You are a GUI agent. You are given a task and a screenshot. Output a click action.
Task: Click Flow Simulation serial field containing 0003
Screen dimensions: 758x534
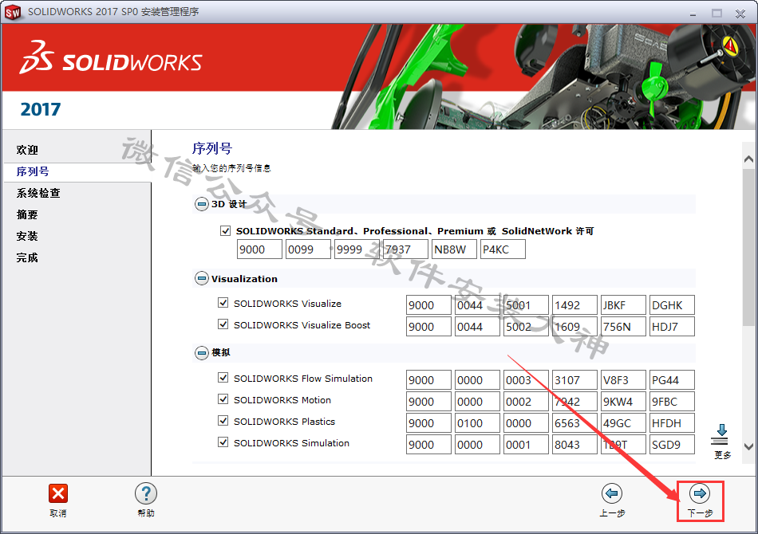point(526,380)
